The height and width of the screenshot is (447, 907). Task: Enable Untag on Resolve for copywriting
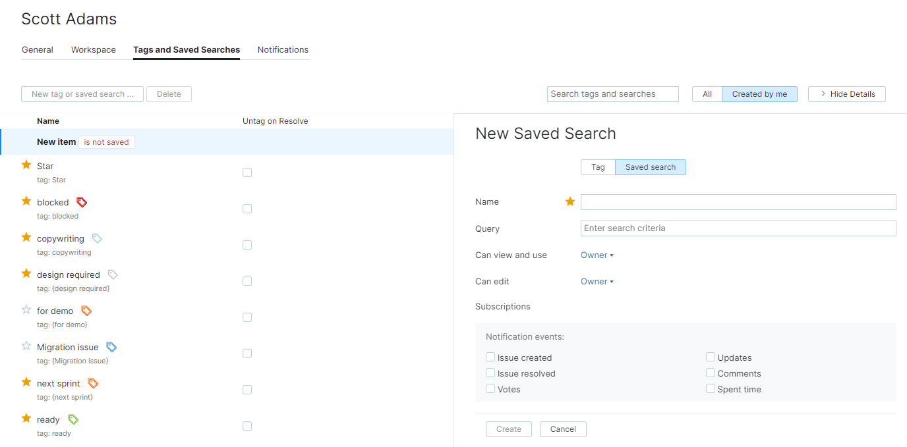pyautogui.click(x=247, y=245)
